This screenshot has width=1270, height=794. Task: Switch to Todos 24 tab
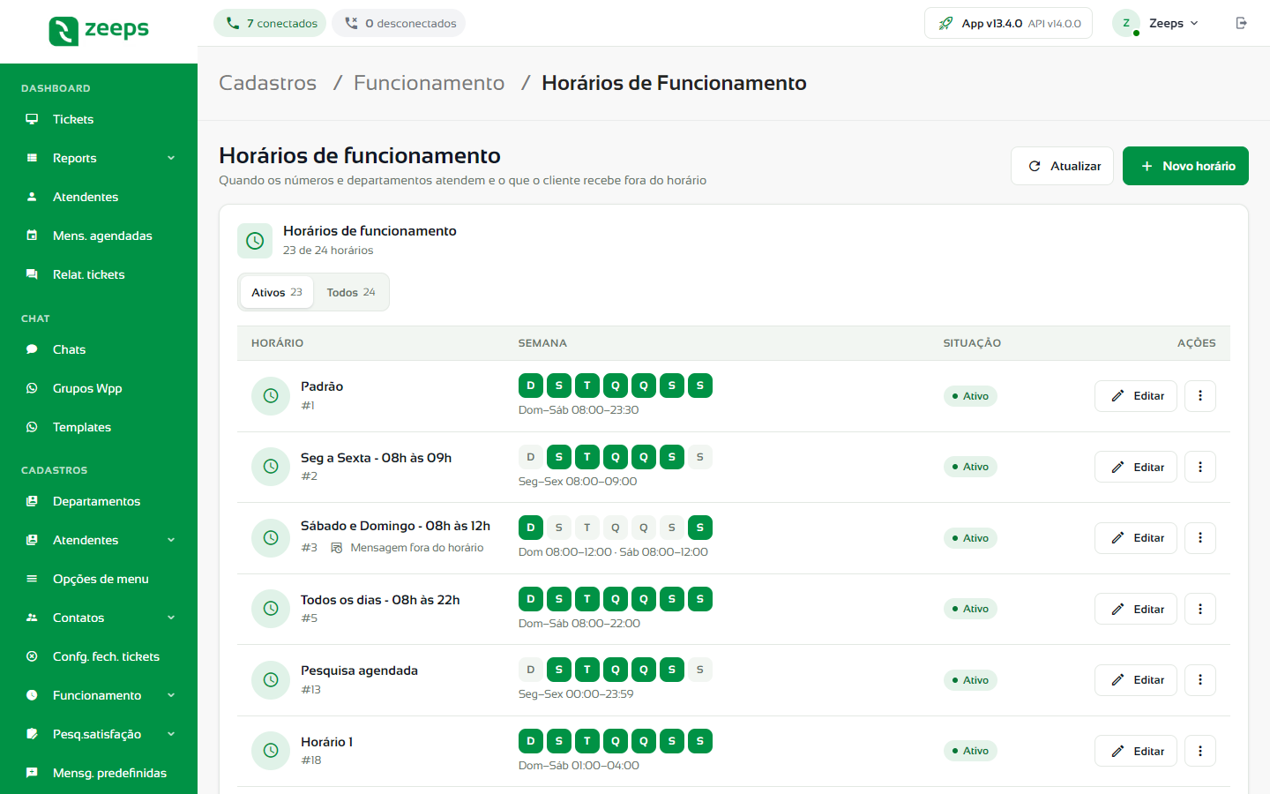351,292
